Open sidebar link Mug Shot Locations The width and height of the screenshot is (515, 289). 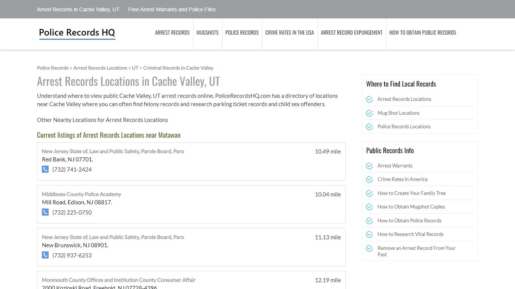click(x=399, y=113)
